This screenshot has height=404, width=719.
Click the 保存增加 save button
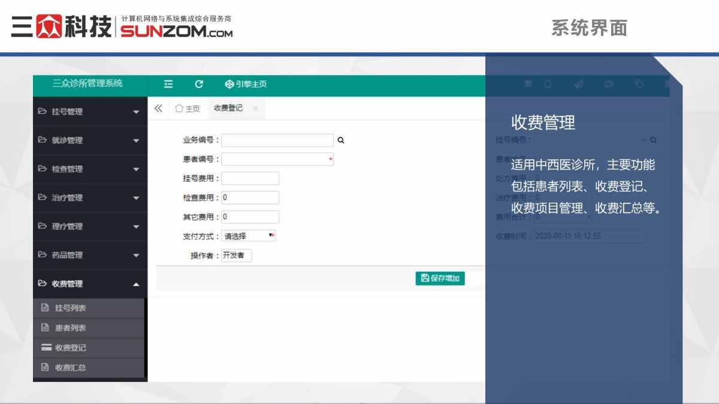point(440,278)
